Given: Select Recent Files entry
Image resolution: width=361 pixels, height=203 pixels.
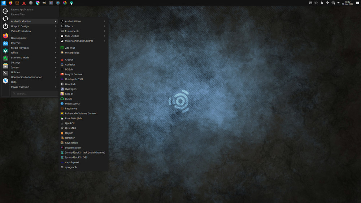Looking at the screenshot, I should [34, 14].
